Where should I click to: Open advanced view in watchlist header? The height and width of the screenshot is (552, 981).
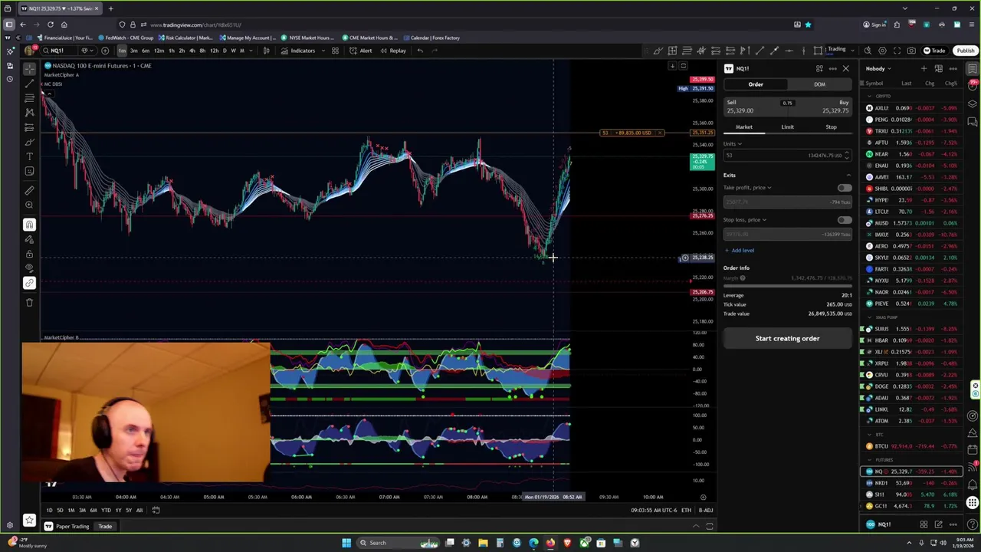(938, 68)
